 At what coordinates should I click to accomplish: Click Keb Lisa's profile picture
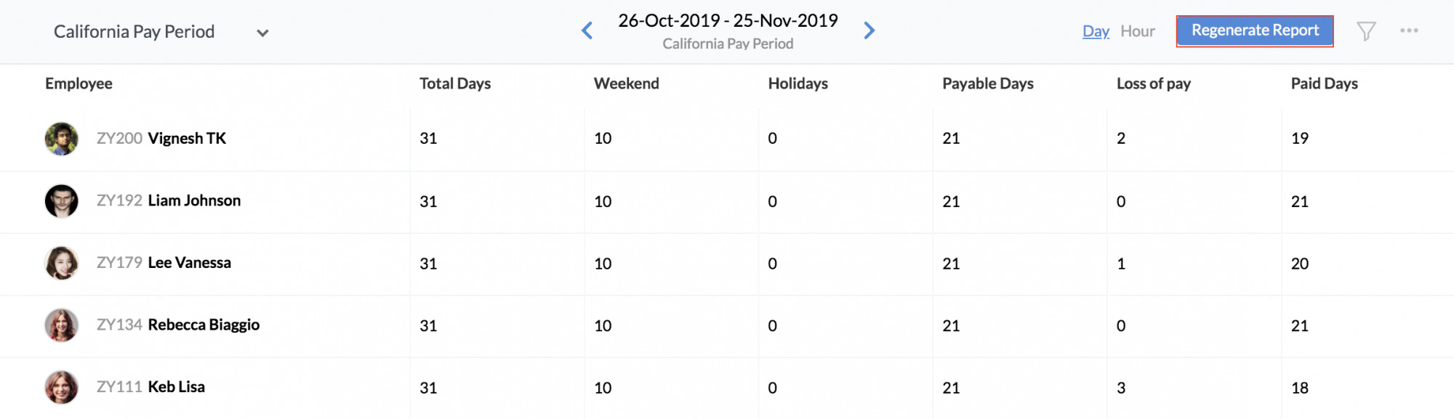pyautogui.click(x=62, y=387)
